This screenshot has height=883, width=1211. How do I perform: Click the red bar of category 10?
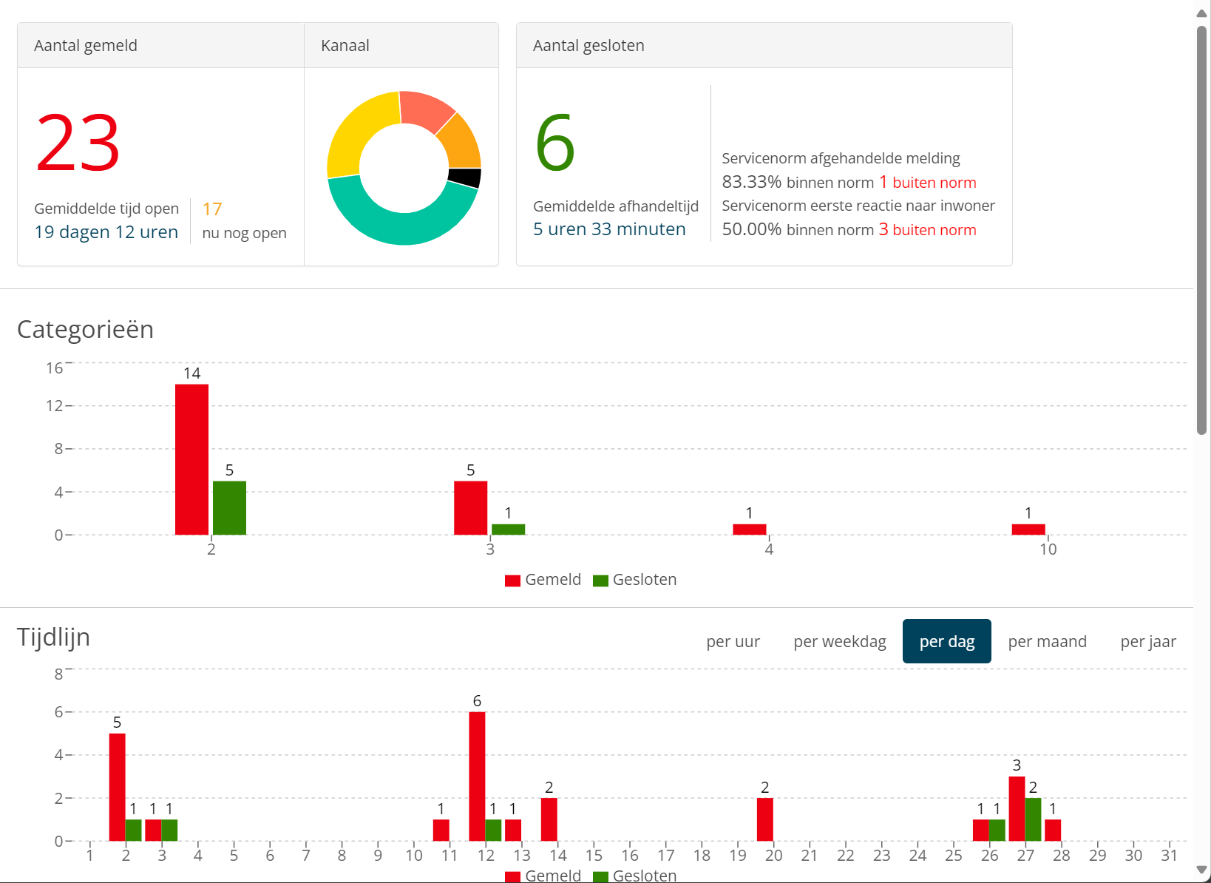pyautogui.click(x=1028, y=530)
